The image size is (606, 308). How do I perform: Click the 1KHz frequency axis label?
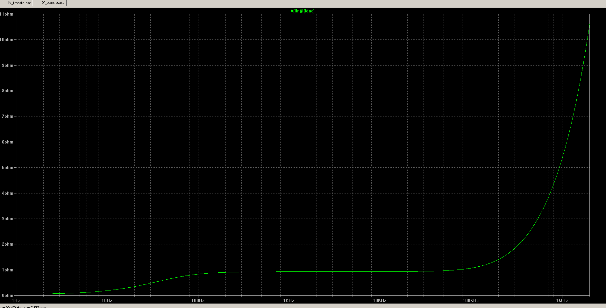tap(289, 300)
